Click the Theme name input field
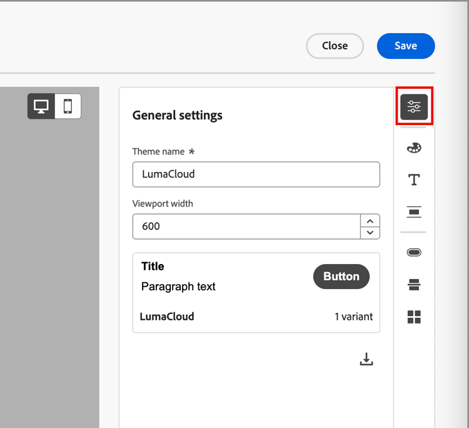Image resolution: width=469 pixels, height=428 pixels. pyautogui.click(x=256, y=174)
